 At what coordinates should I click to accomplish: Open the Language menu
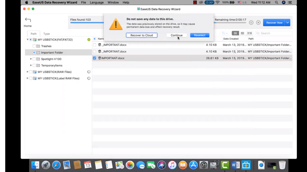(x=97, y=2)
